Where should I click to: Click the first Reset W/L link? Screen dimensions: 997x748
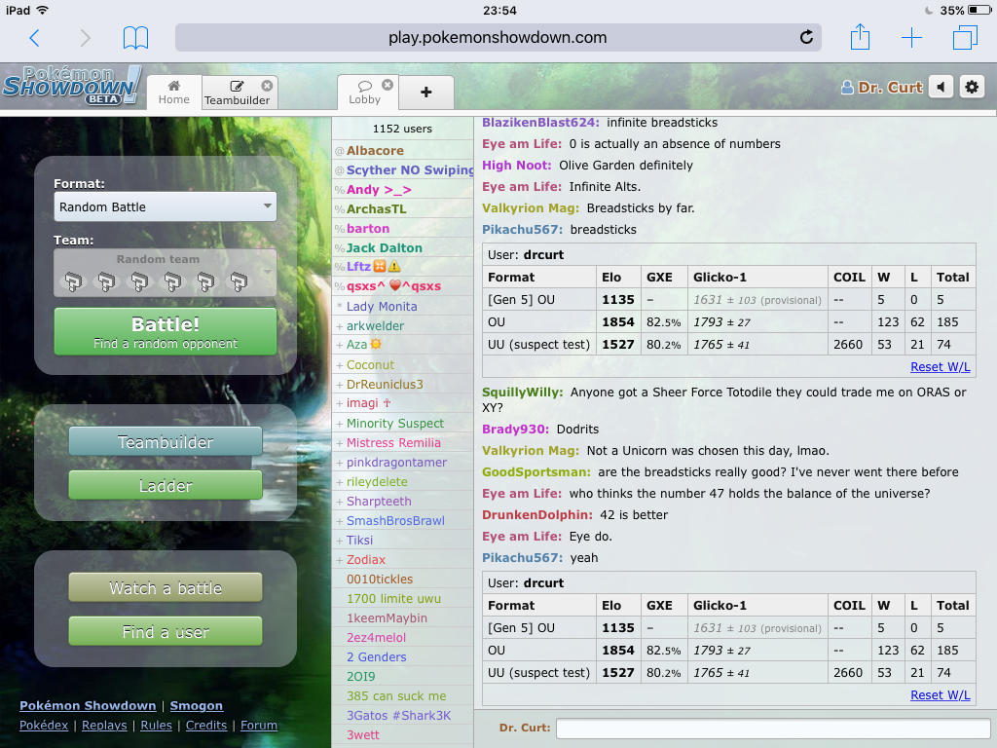pos(940,366)
